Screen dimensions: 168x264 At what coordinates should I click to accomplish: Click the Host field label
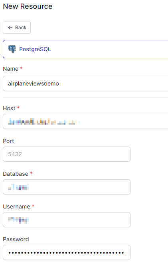9,108
